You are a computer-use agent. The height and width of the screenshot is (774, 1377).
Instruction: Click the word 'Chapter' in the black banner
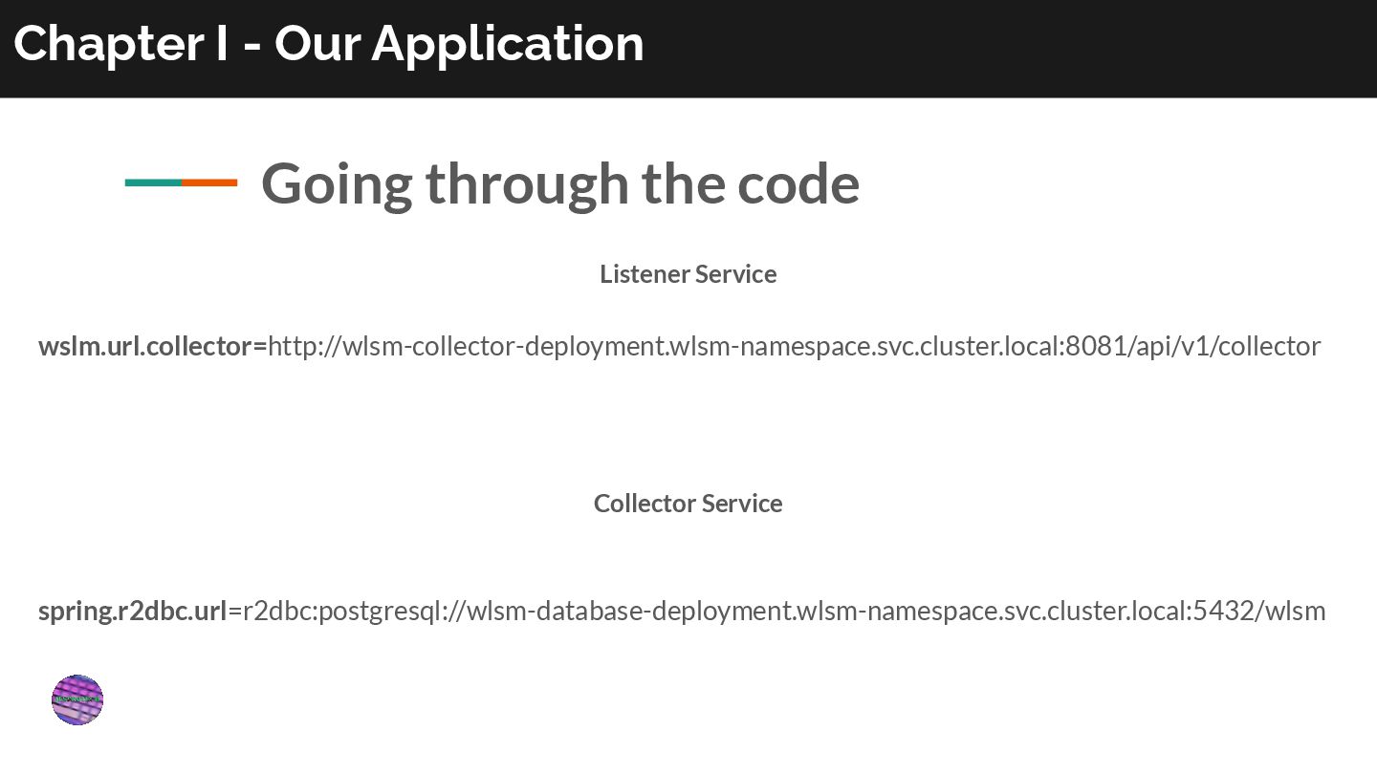108,44
